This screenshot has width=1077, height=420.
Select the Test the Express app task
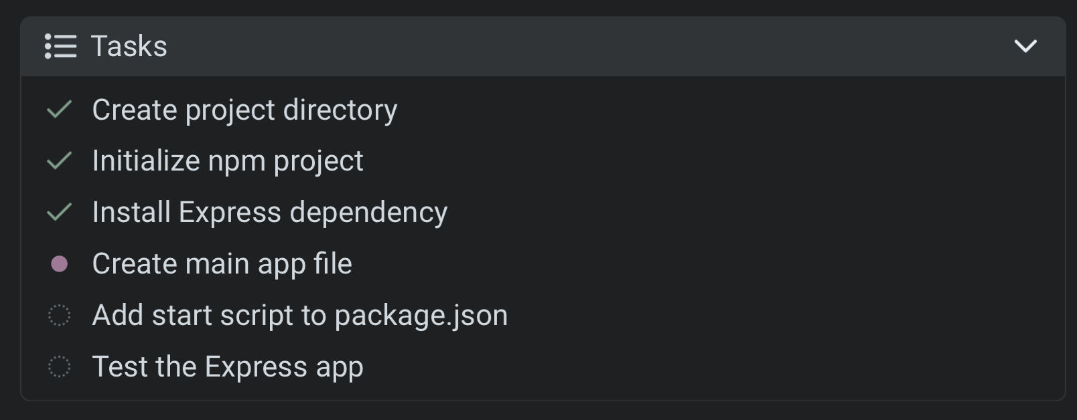pyautogui.click(x=227, y=367)
